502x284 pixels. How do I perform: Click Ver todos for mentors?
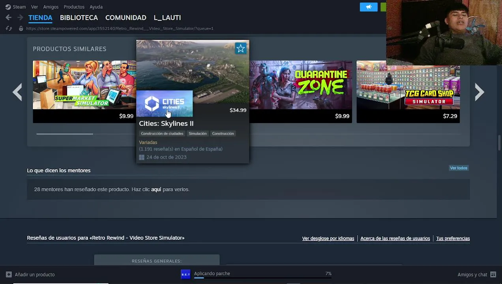[459, 168]
